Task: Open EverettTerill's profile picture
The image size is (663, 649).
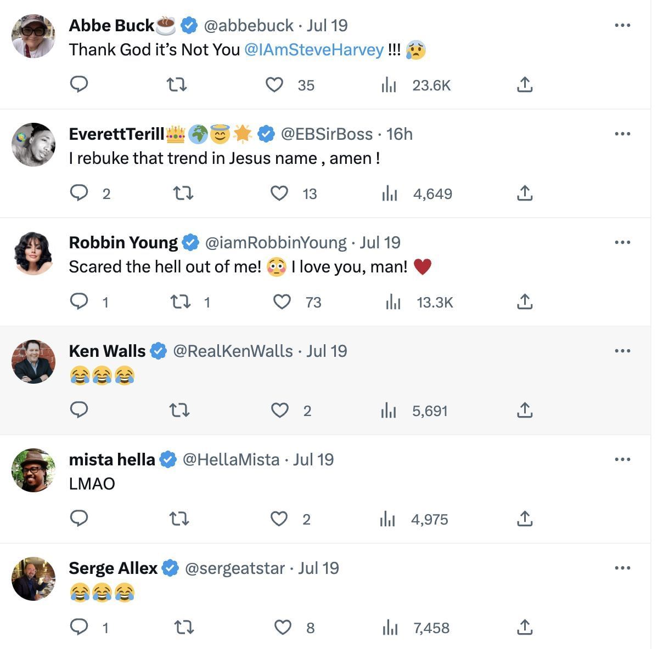Action: 33,145
